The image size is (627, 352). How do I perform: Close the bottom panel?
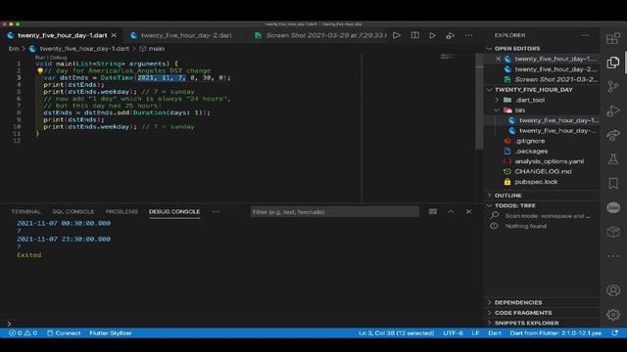[468, 212]
